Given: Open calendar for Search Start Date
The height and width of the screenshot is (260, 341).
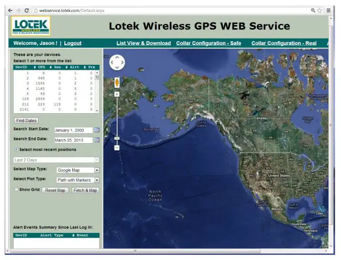Looking at the screenshot, I should coord(97,130).
